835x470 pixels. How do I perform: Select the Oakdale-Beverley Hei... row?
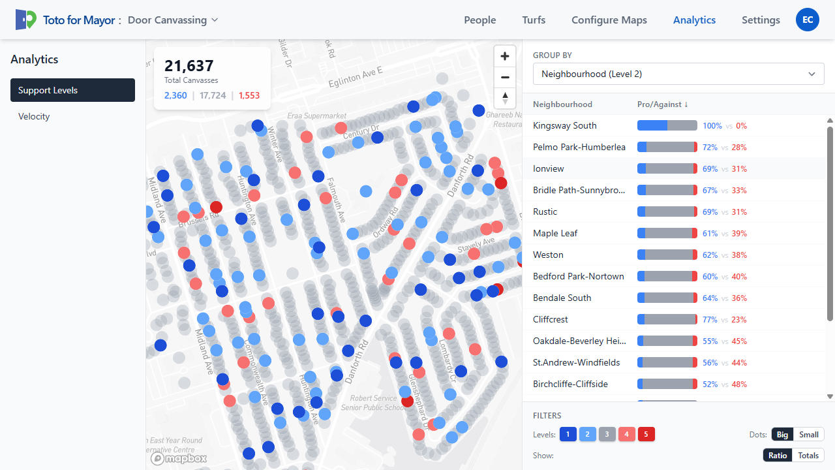click(674, 341)
